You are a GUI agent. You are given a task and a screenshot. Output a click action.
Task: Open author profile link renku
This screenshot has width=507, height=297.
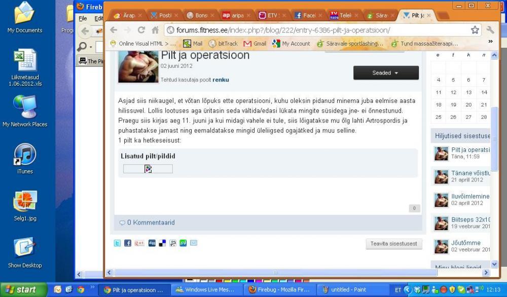221,80
